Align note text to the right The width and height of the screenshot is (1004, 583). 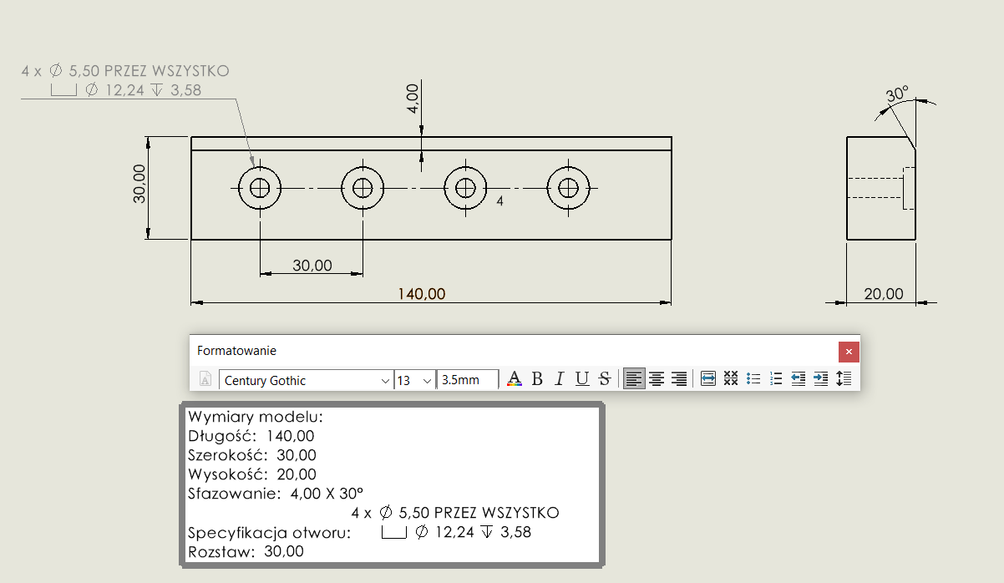679,379
